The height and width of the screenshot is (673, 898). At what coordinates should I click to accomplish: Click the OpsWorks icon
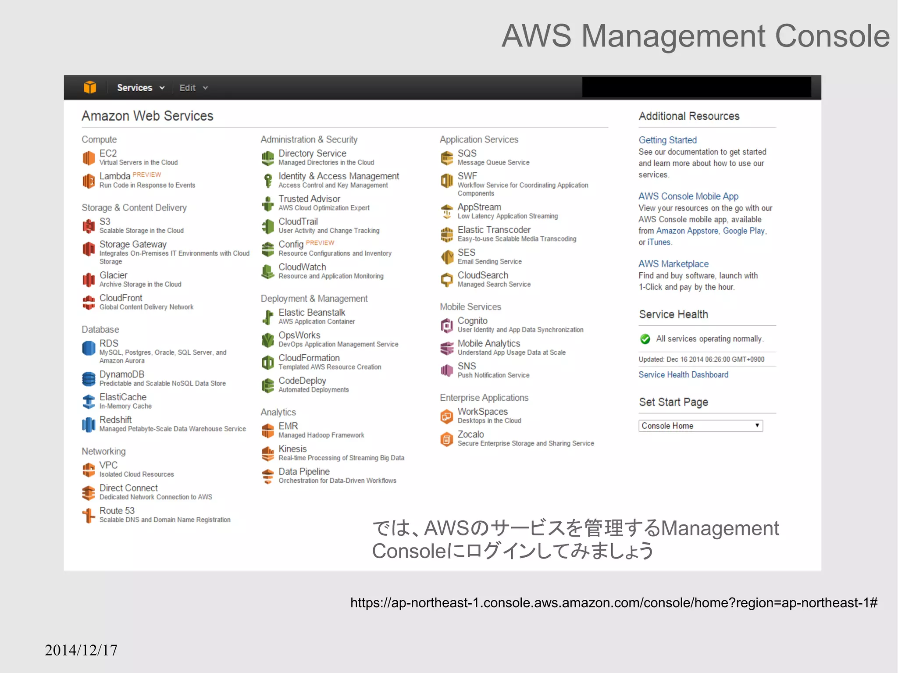pyautogui.click(x=268, y=340)
